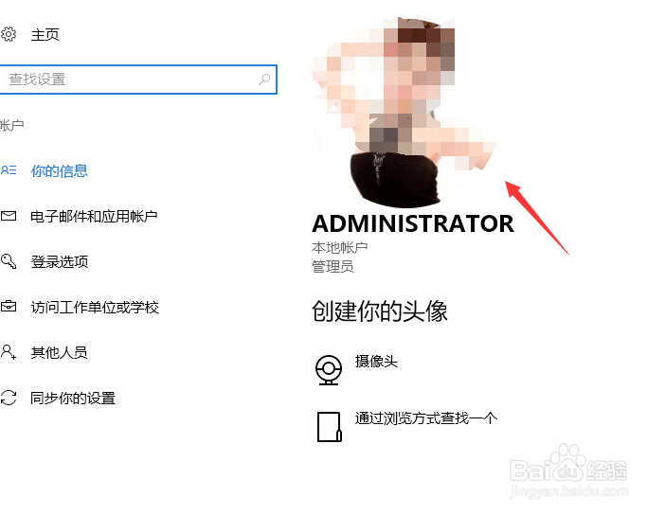Viewport: 665px width, 515px height.
Task: Focus the 查找设置 search field
Action: tap(138, 80)
